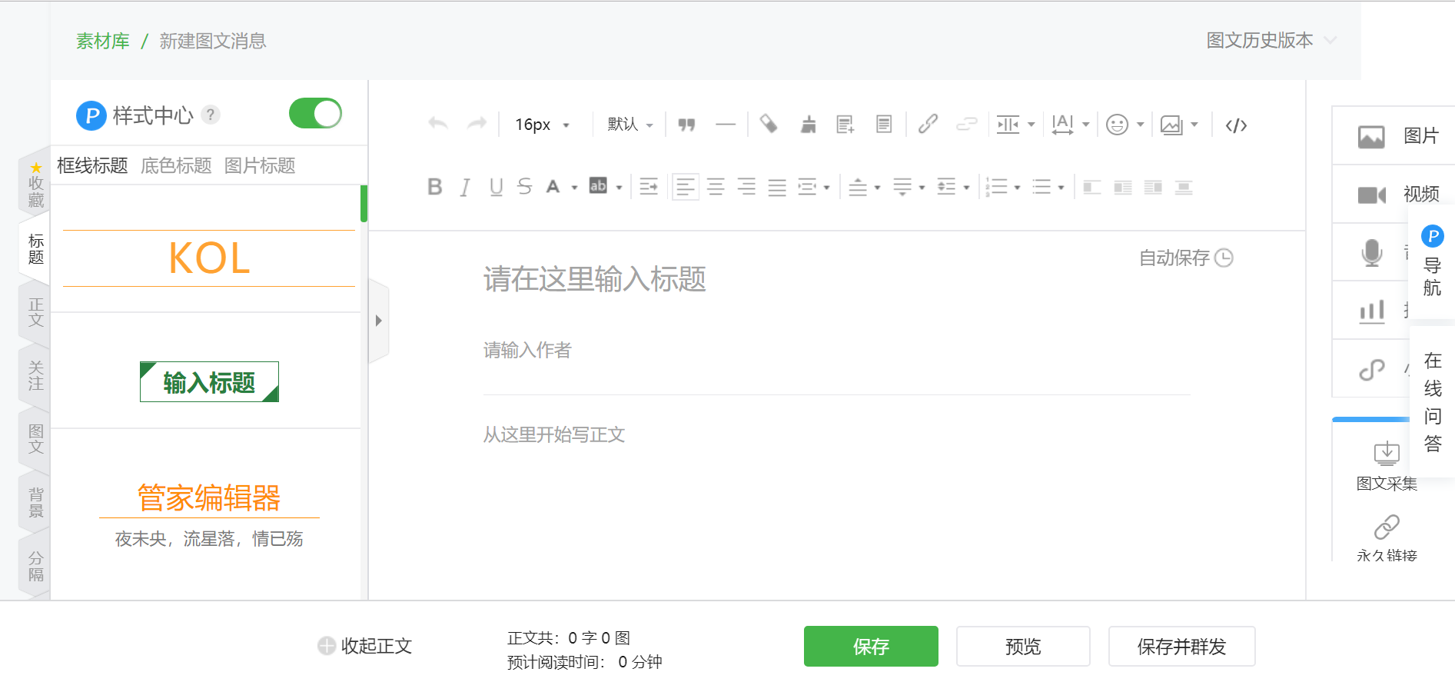Click the bar chart vote icon
Viewport: 1455px width, 692px height.
tap(1372, 311)
